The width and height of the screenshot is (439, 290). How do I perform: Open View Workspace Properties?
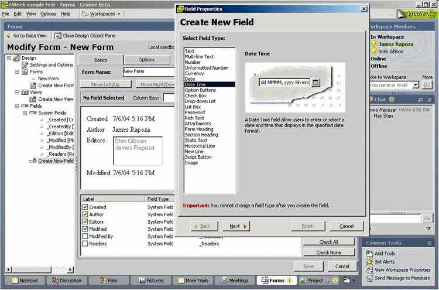coord(402,270)
